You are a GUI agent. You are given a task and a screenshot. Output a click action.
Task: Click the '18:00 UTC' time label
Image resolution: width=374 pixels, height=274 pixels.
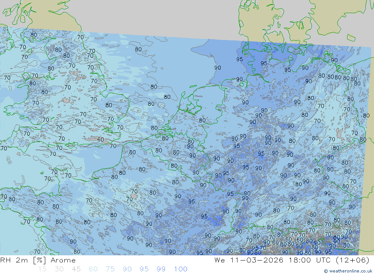309,260
